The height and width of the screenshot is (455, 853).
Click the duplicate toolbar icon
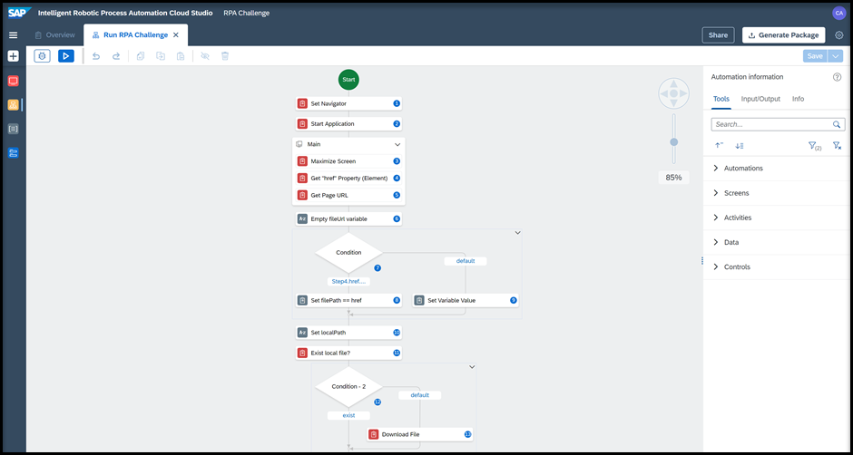pos(161,56)
